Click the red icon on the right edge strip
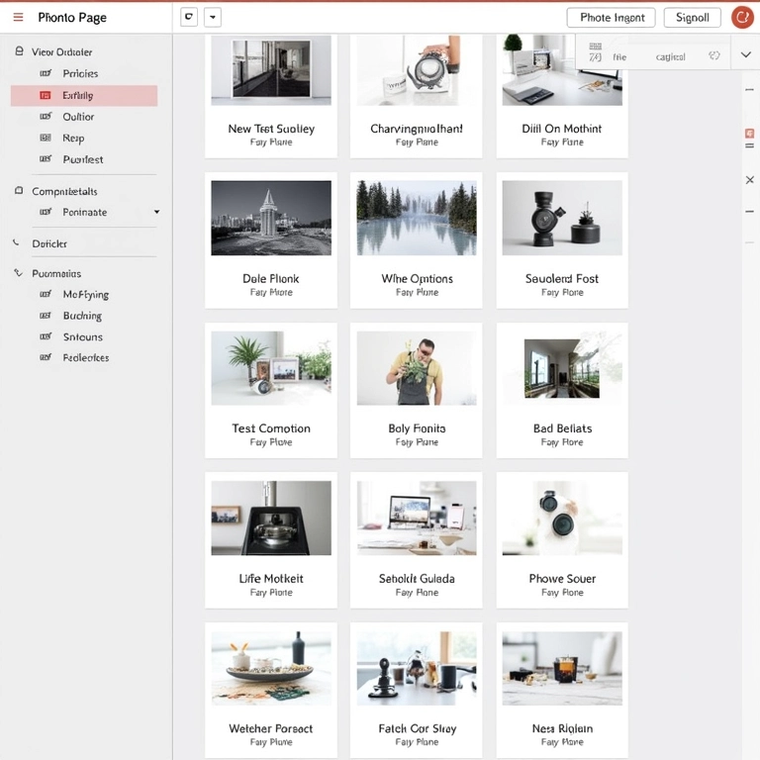760x760 pixels. [749, 133]
